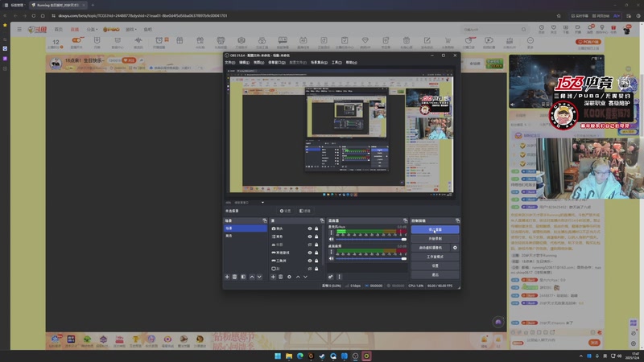Delete the selected scene with trash icon
Image resolution: width=644 pixels, height=362 pixels.
[x=235, y=277]
